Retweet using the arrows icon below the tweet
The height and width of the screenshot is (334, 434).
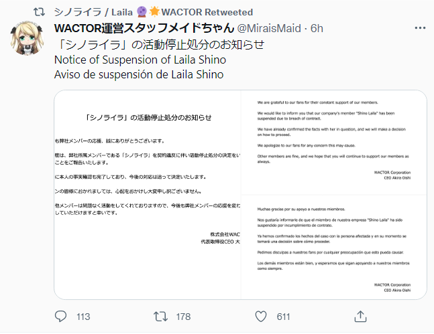161,317
